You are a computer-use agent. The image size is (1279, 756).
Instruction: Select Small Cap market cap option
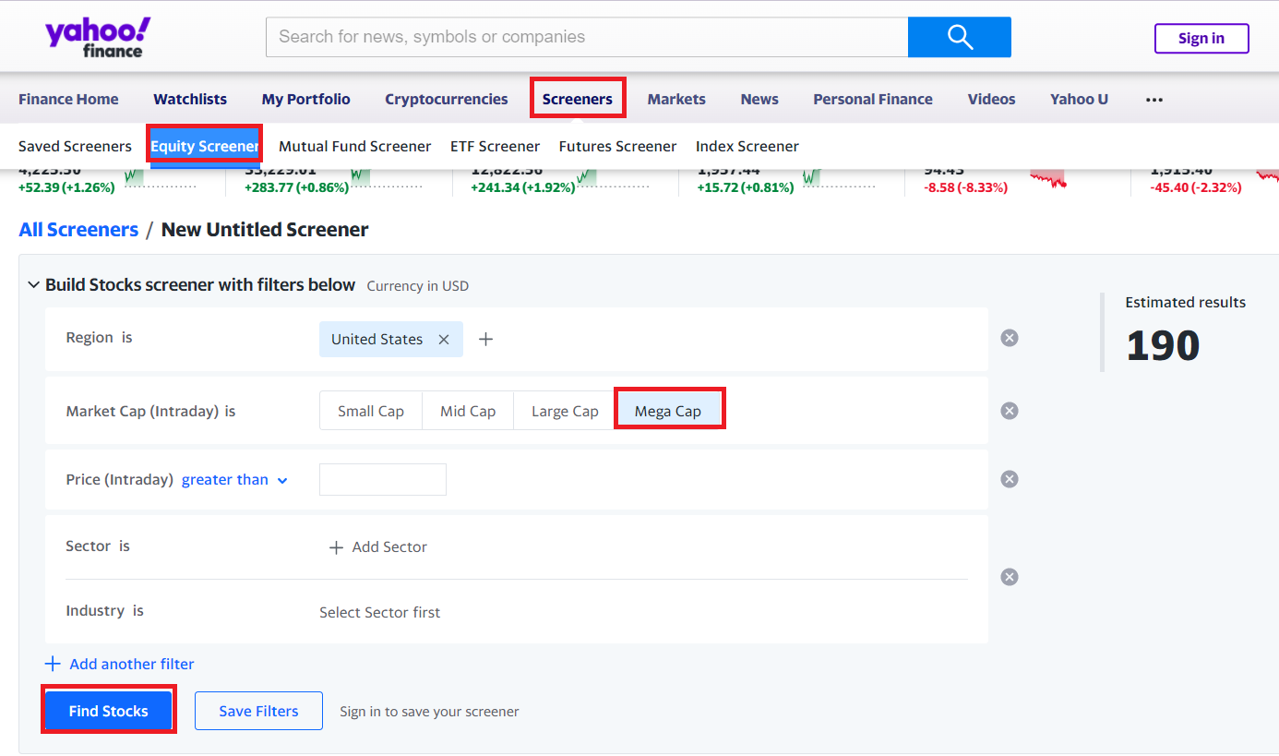371,411
